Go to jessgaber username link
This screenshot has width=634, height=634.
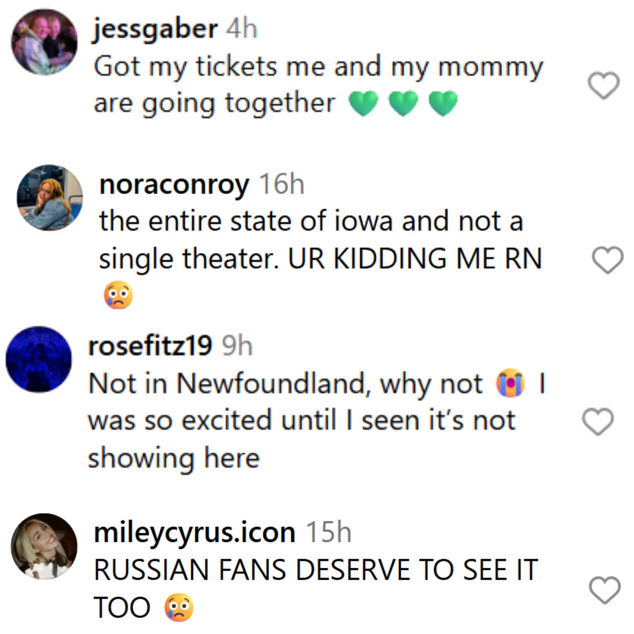click(x=155, y=29)
